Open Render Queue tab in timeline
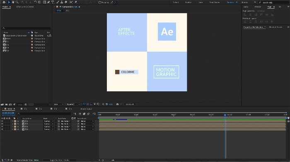 (86, 109)
